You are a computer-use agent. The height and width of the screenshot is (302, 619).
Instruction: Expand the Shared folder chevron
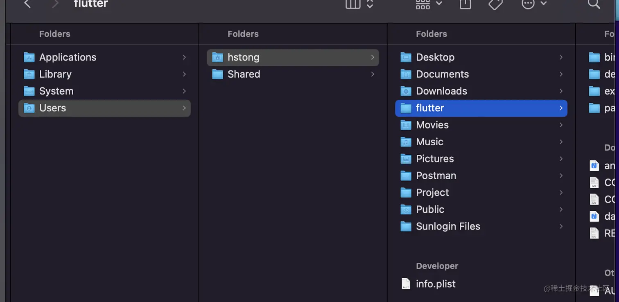(x=373, y=74)
